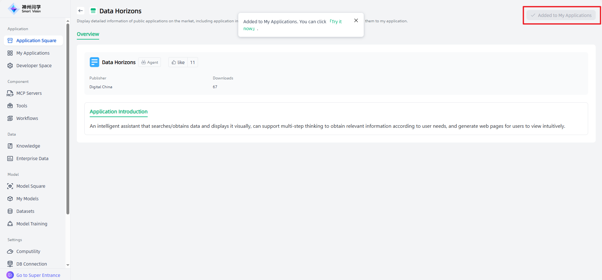602x280 pixels.
Task: Click the Smart Vision logo
Action: pyautogui.click(x=25, y=9)
